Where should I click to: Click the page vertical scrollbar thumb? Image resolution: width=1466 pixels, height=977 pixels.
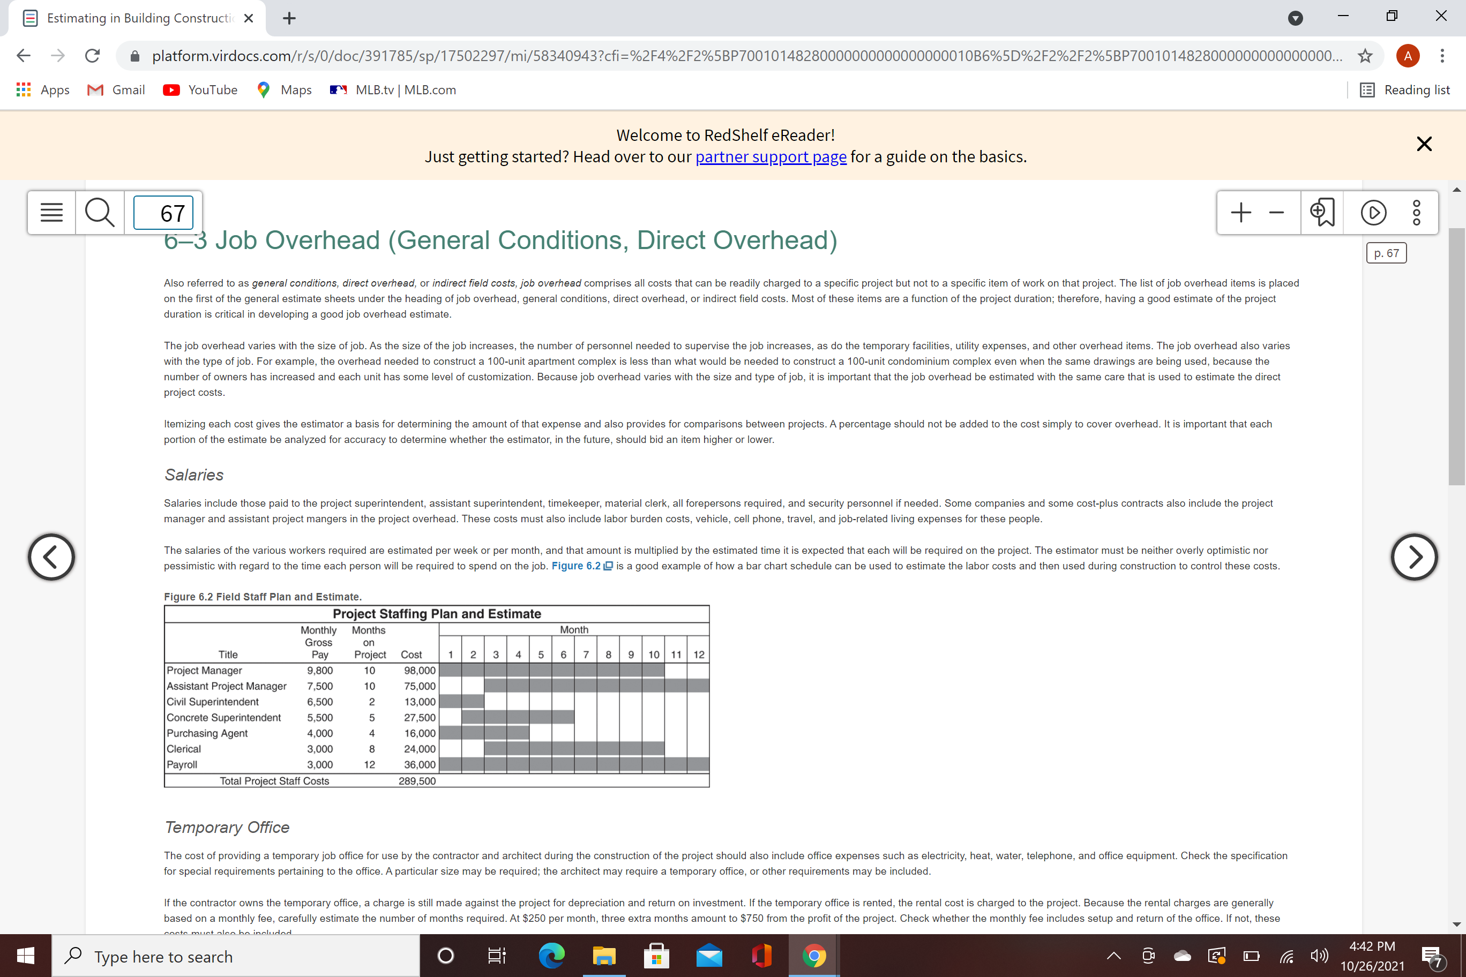1456,356
